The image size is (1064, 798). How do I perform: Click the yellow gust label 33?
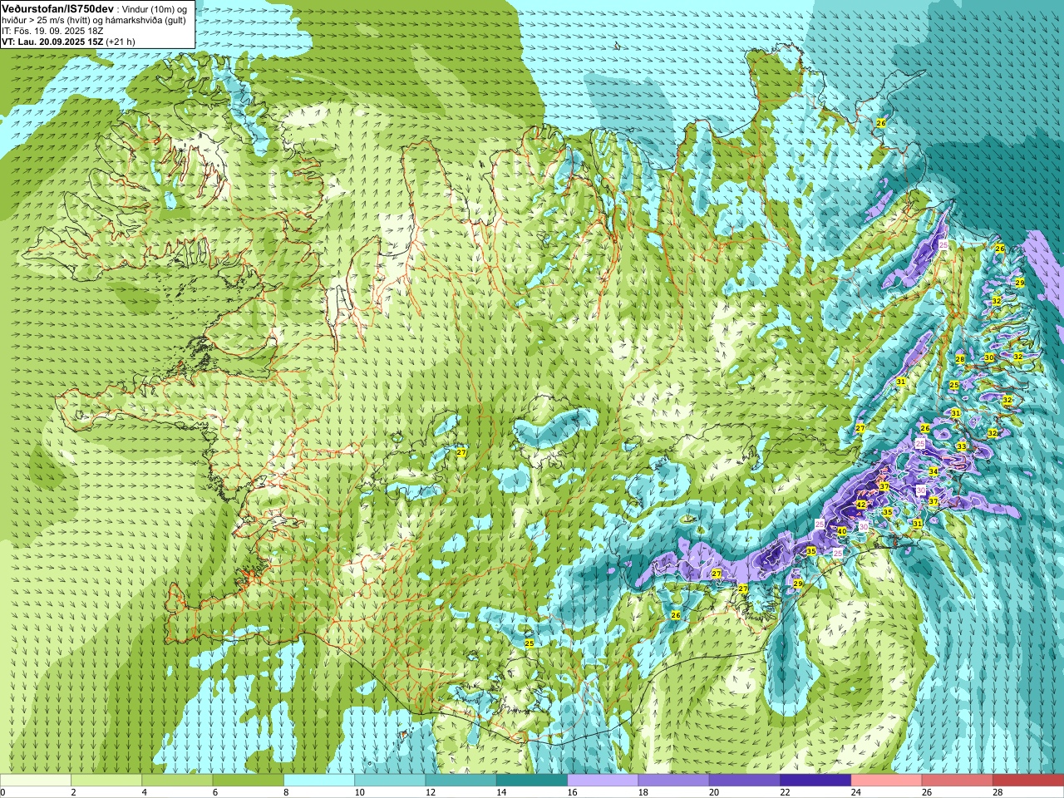[x=962, y=446]
